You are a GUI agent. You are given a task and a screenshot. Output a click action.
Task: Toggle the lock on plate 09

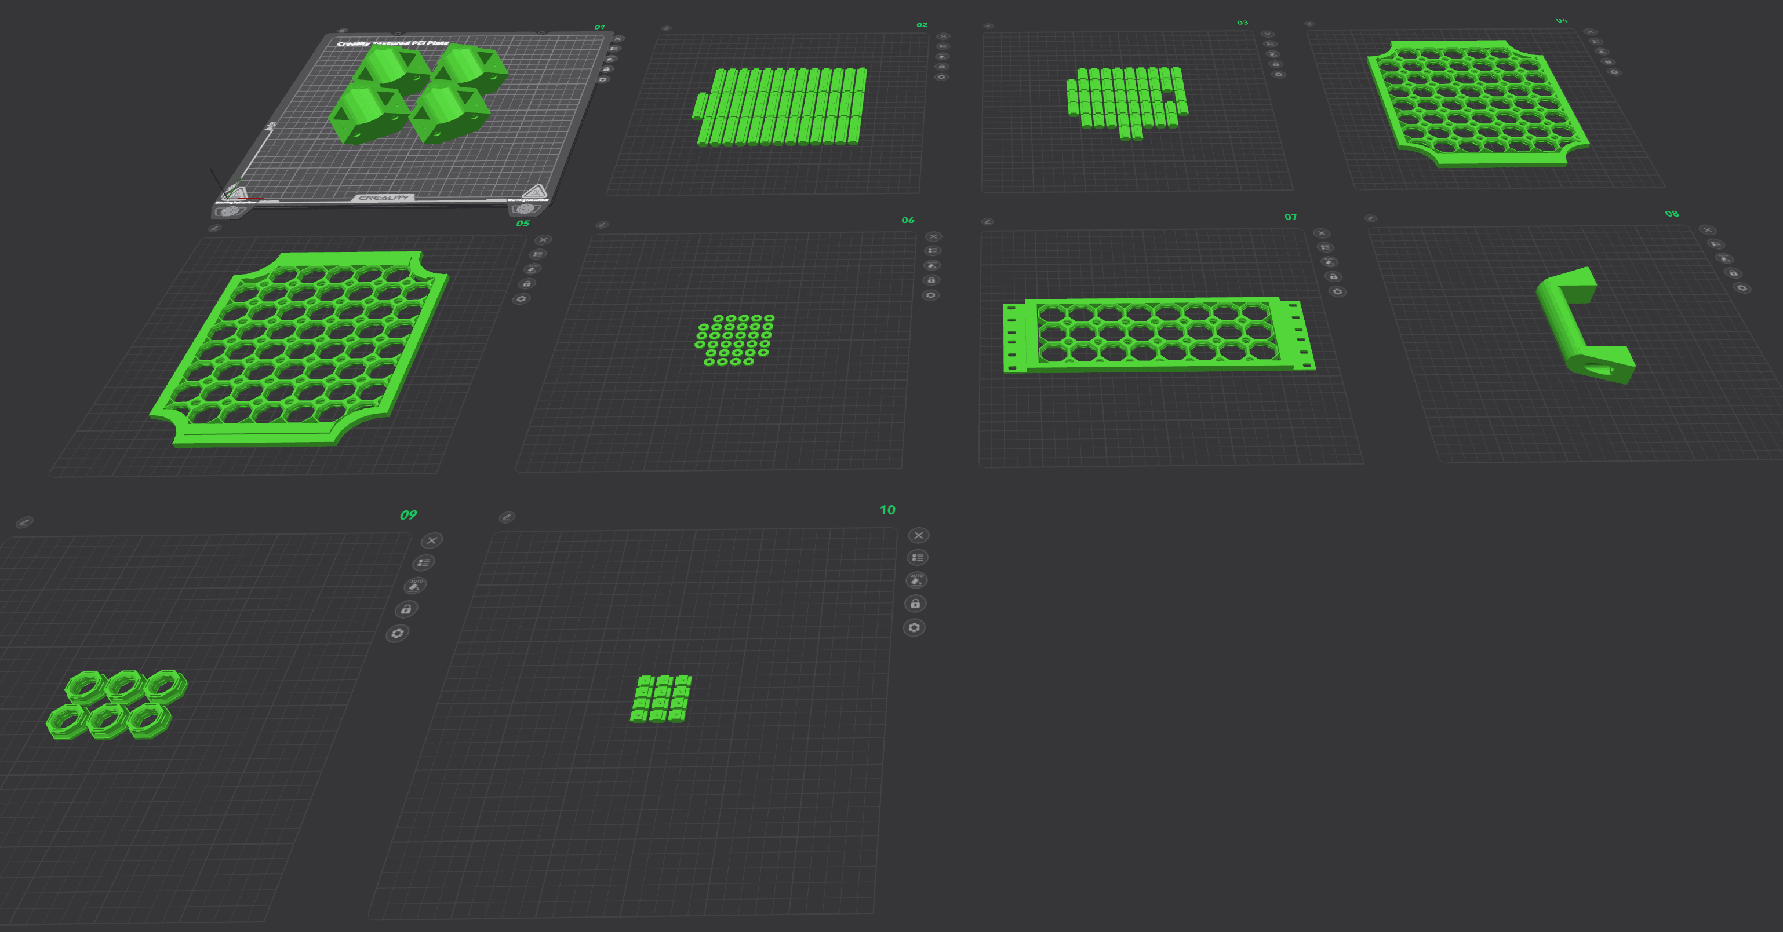pyautogui.click(x=406, y=609)
